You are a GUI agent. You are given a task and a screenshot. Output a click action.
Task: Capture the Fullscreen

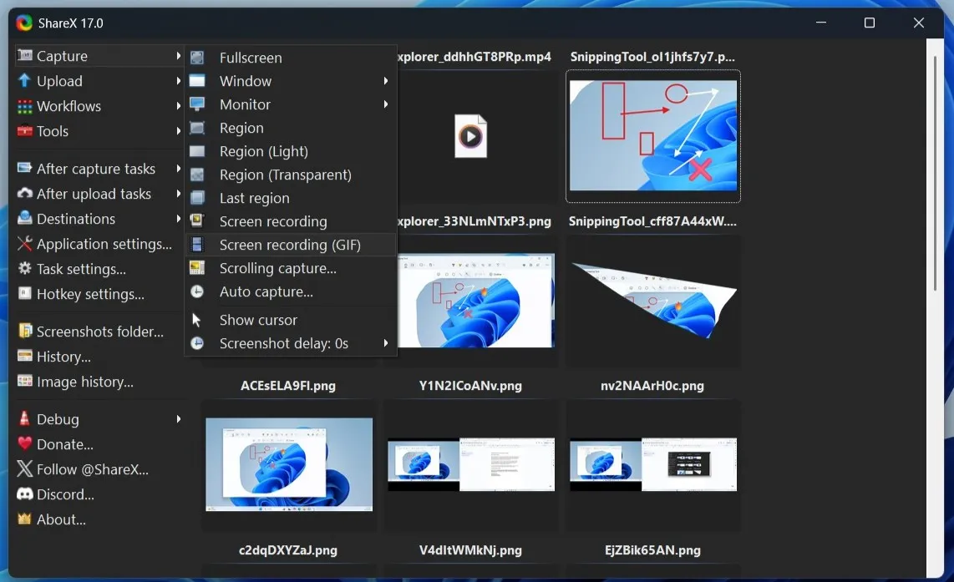pyautogui.click(x=252, y=58)
